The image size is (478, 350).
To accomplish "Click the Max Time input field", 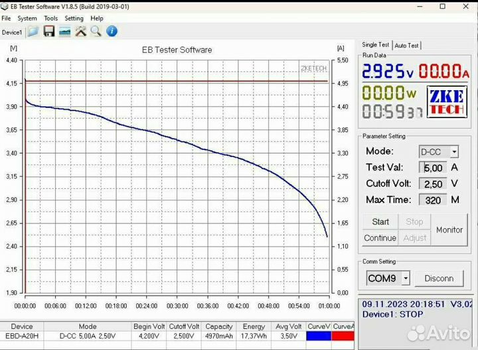I will pyautogui.click(x=433, y=200).
